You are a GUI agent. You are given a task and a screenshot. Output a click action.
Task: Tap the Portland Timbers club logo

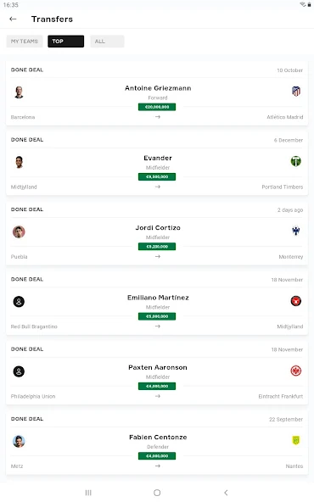click(295, 161)
